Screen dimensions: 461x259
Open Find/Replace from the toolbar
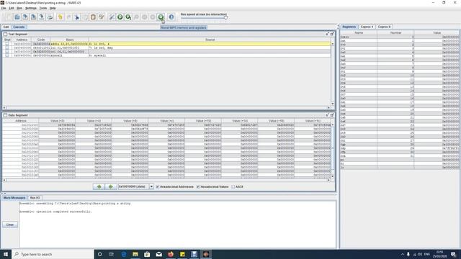pyautogui.click(x=102, y=17)
